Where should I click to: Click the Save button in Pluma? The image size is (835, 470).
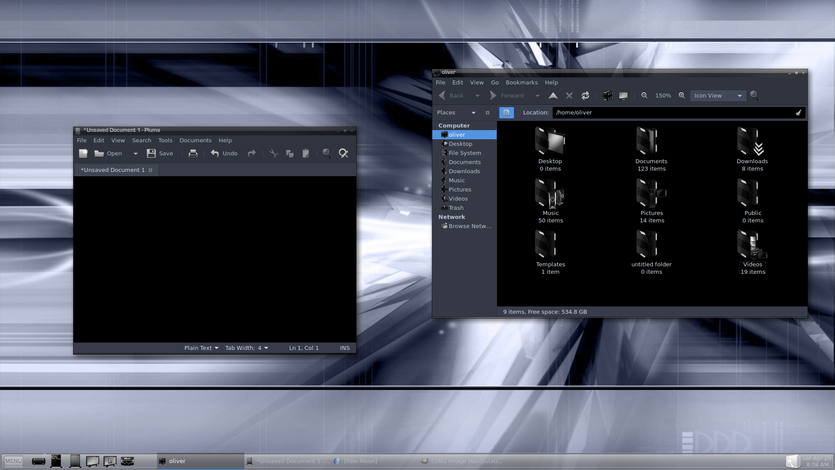click(x=160, y=153)
